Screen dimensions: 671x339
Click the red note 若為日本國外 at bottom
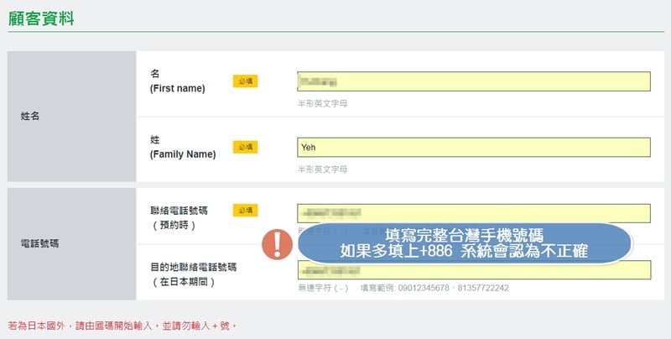122,326
